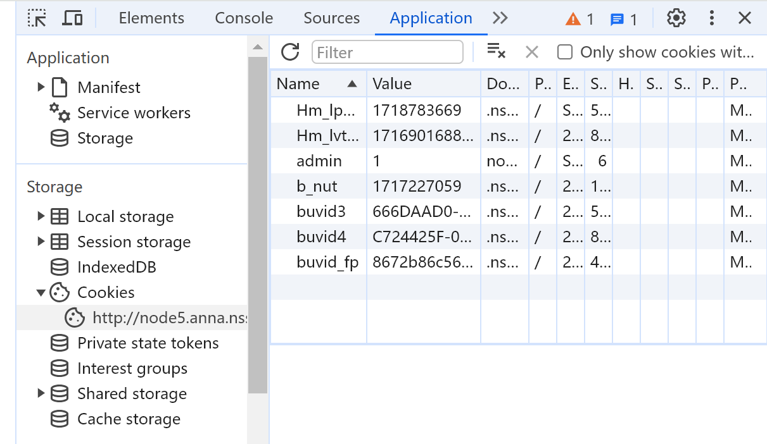Select Local storage table icon
Image resolution: width=767 pixels, height=444 pixels.
click(60, 216)
